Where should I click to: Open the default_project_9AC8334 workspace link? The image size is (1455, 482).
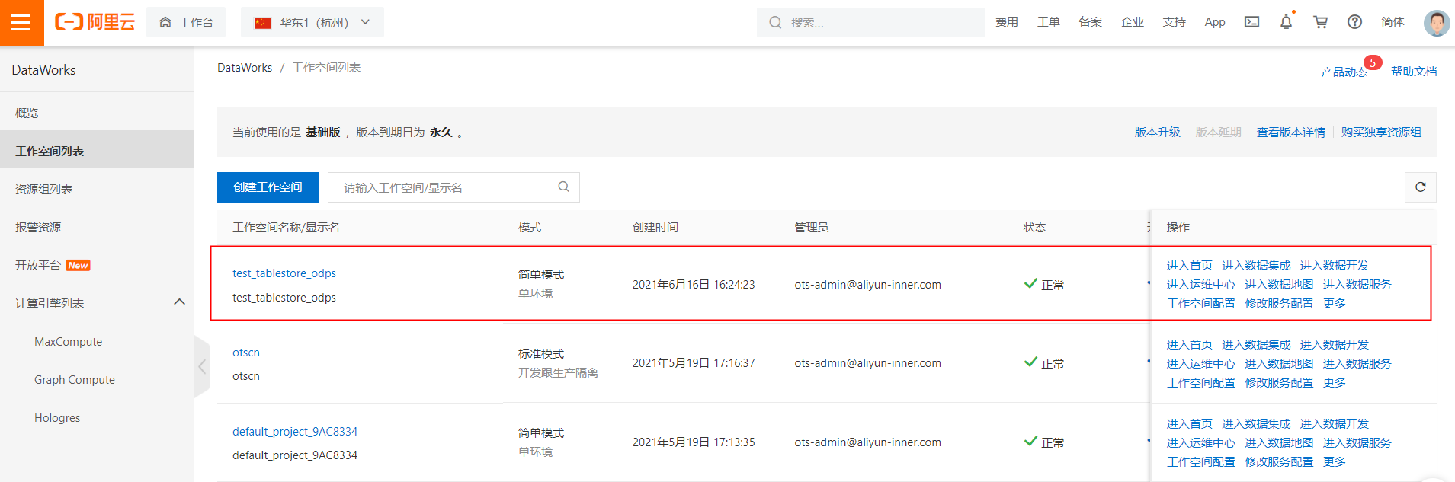pos(295,431)
